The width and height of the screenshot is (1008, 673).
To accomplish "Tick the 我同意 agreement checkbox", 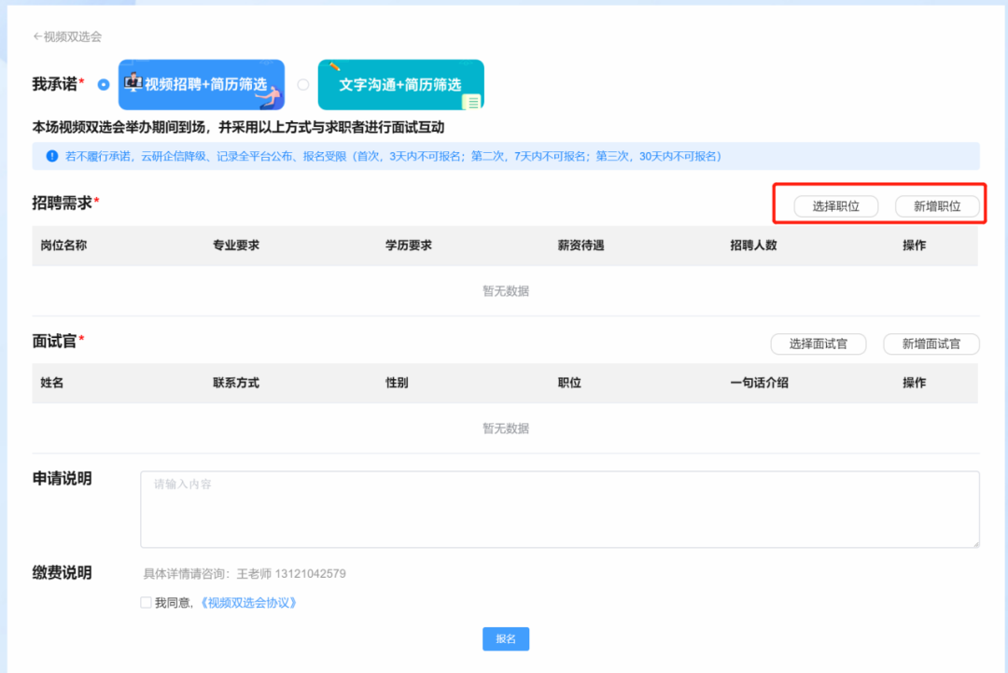I will 146,603.
